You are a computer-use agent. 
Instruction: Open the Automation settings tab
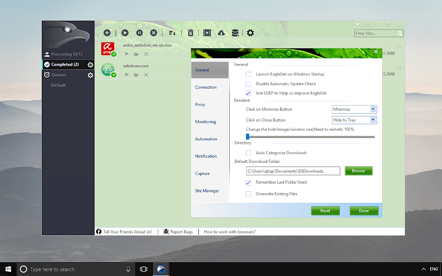click(x=210, y=139)
